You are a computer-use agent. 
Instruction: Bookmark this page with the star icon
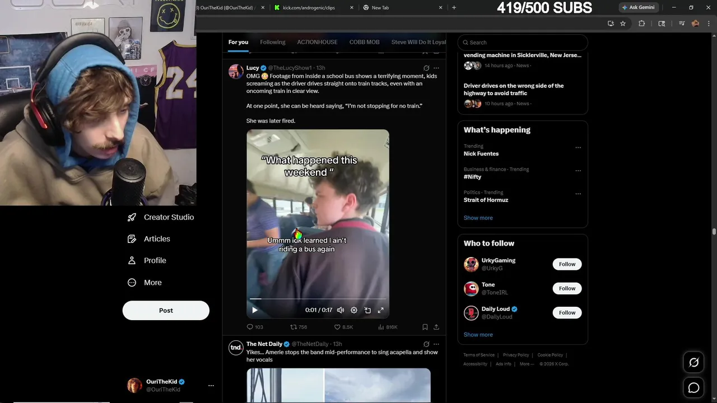(623, 24)
